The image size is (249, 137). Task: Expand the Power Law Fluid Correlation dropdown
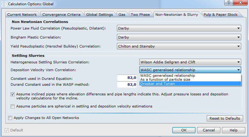point(179,28)
